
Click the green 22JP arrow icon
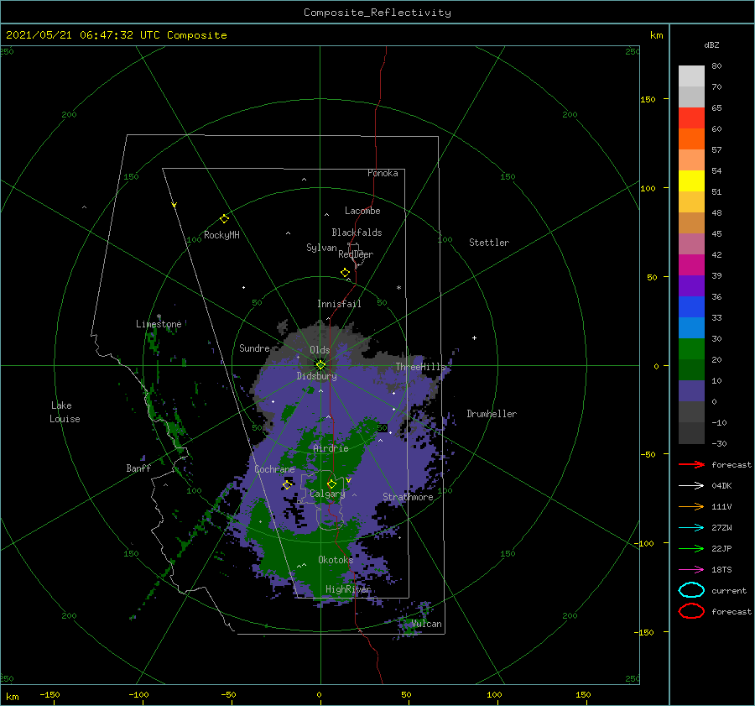[x=691, y=548]
